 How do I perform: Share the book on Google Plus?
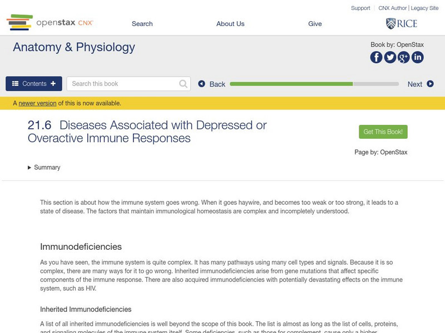click(x=404, y=57)
